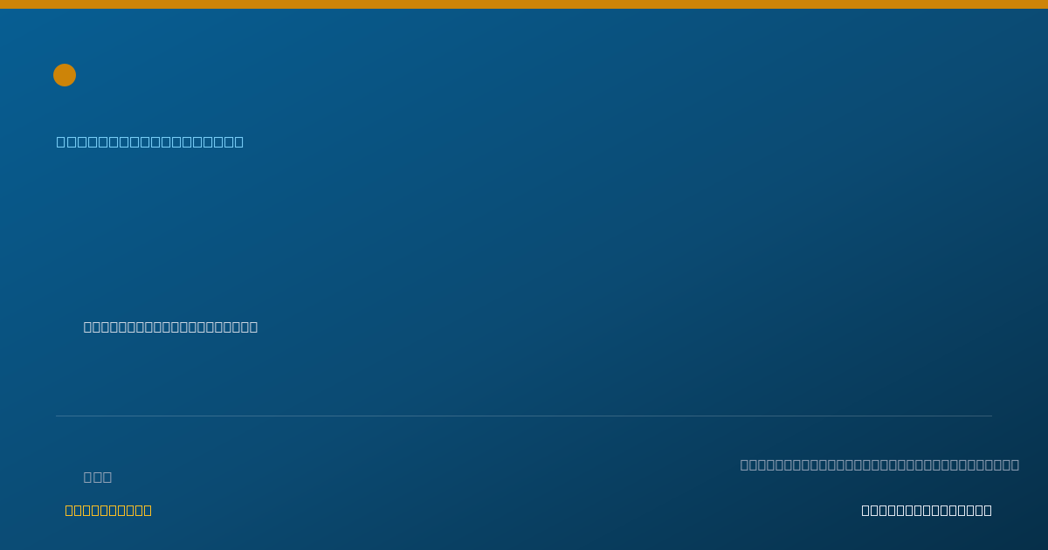Open the orange-colored text link

(x=108, y=510)
